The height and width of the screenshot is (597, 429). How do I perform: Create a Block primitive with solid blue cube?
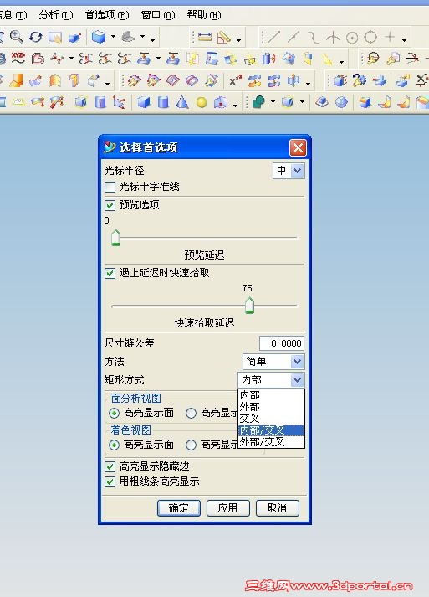pos(143,102)
